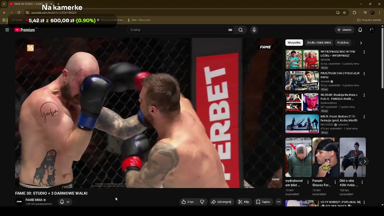The height and width of the screenshot is (216, 384).
Task: Dislike the video with thumbs down
Action: click(202, 202)
